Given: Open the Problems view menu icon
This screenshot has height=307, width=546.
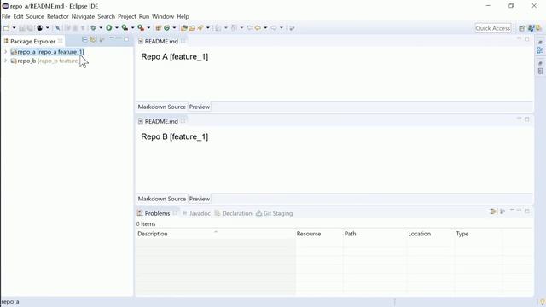Looking at the screenshot, I should click(x=502, y=211).
